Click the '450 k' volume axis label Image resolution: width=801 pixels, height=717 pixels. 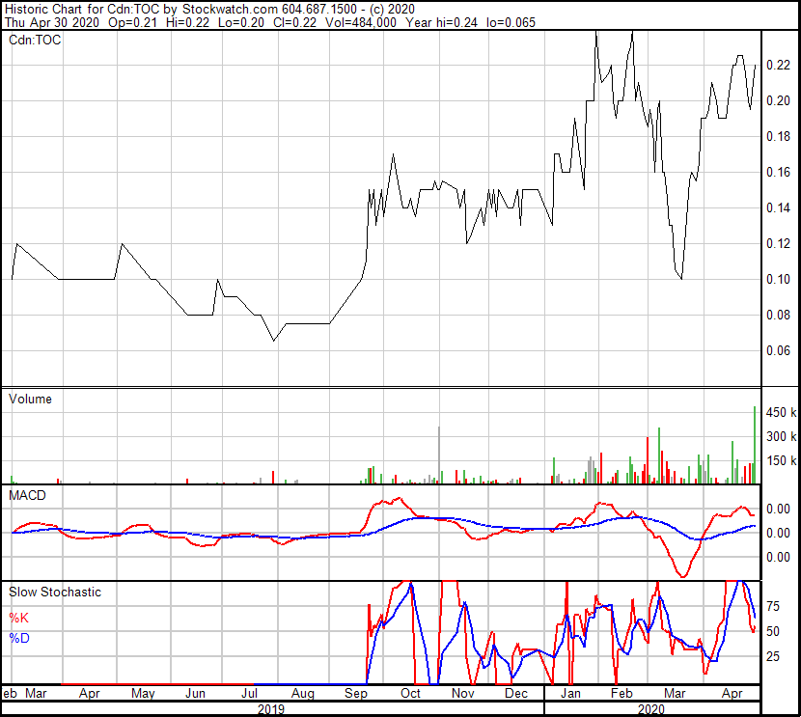pos(781,413)
